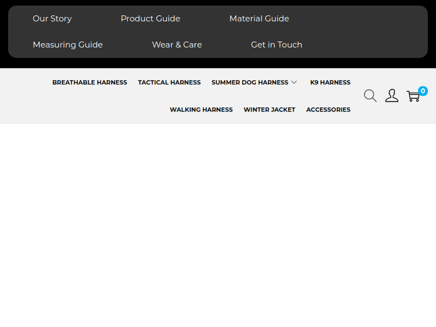
Task: Open the Summer Dog Harness menu
Action: (250, 82)
